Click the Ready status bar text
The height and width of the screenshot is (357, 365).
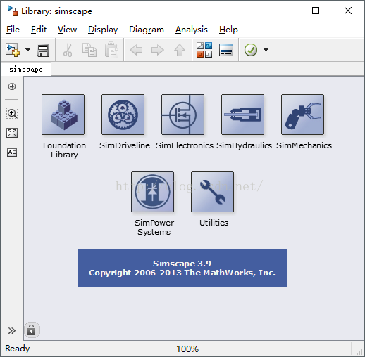18,349
